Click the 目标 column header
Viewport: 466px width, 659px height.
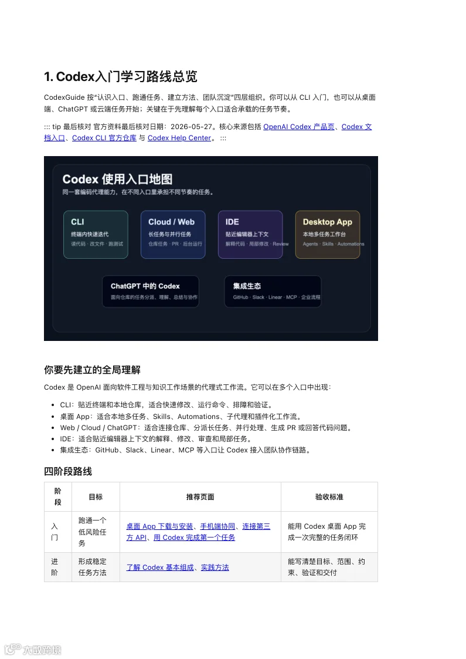(96, 497)
